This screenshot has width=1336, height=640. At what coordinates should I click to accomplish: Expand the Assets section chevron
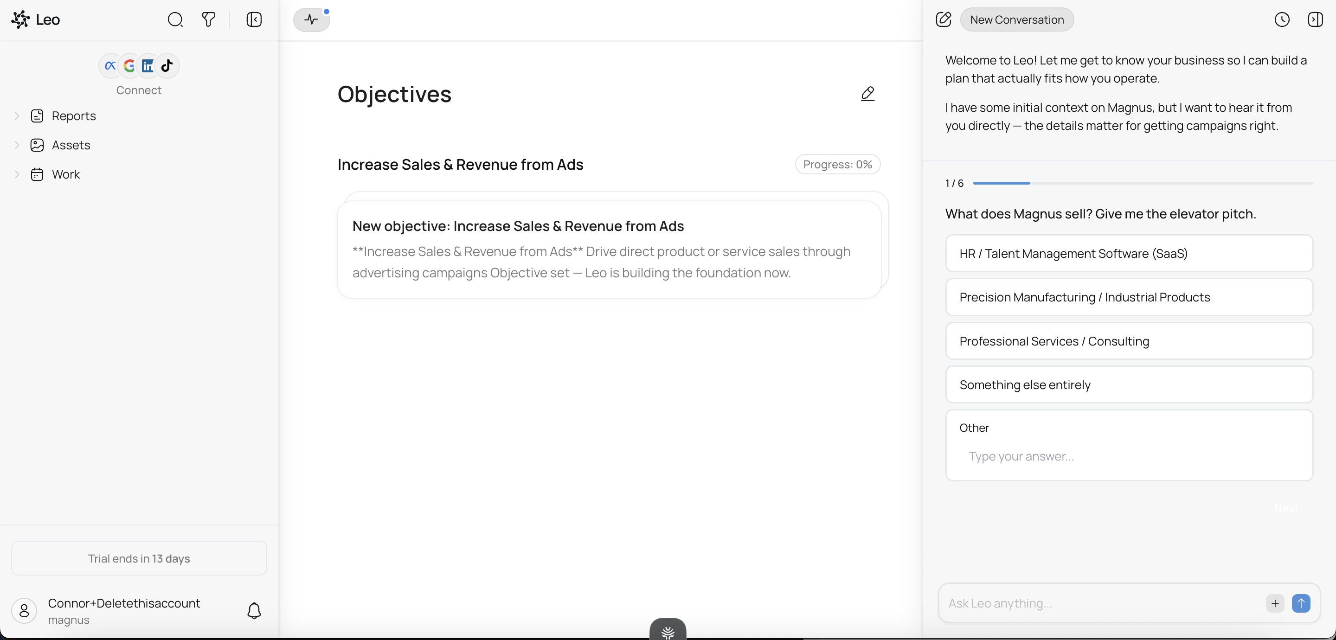pyautogui.click(x=17, y=145)
